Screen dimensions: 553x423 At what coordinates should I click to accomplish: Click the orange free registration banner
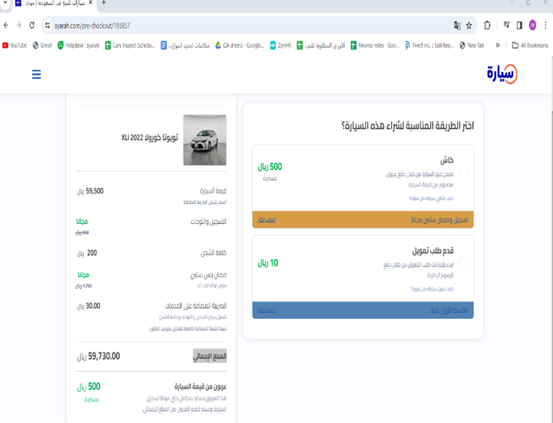tap(363, 219)
